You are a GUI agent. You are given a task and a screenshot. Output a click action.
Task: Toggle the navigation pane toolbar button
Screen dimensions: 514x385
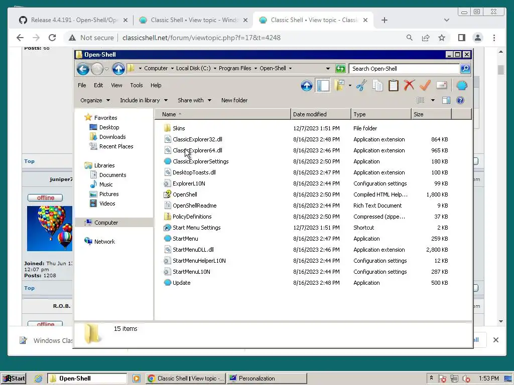tap(323, 86)
